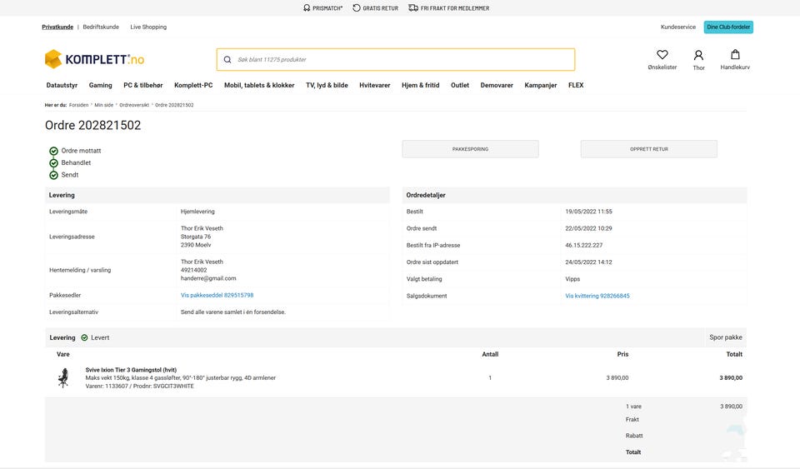Screen dimensions: 800x469
Task: Click the Prismatch headset icon
Action: [x=306, y=8]
